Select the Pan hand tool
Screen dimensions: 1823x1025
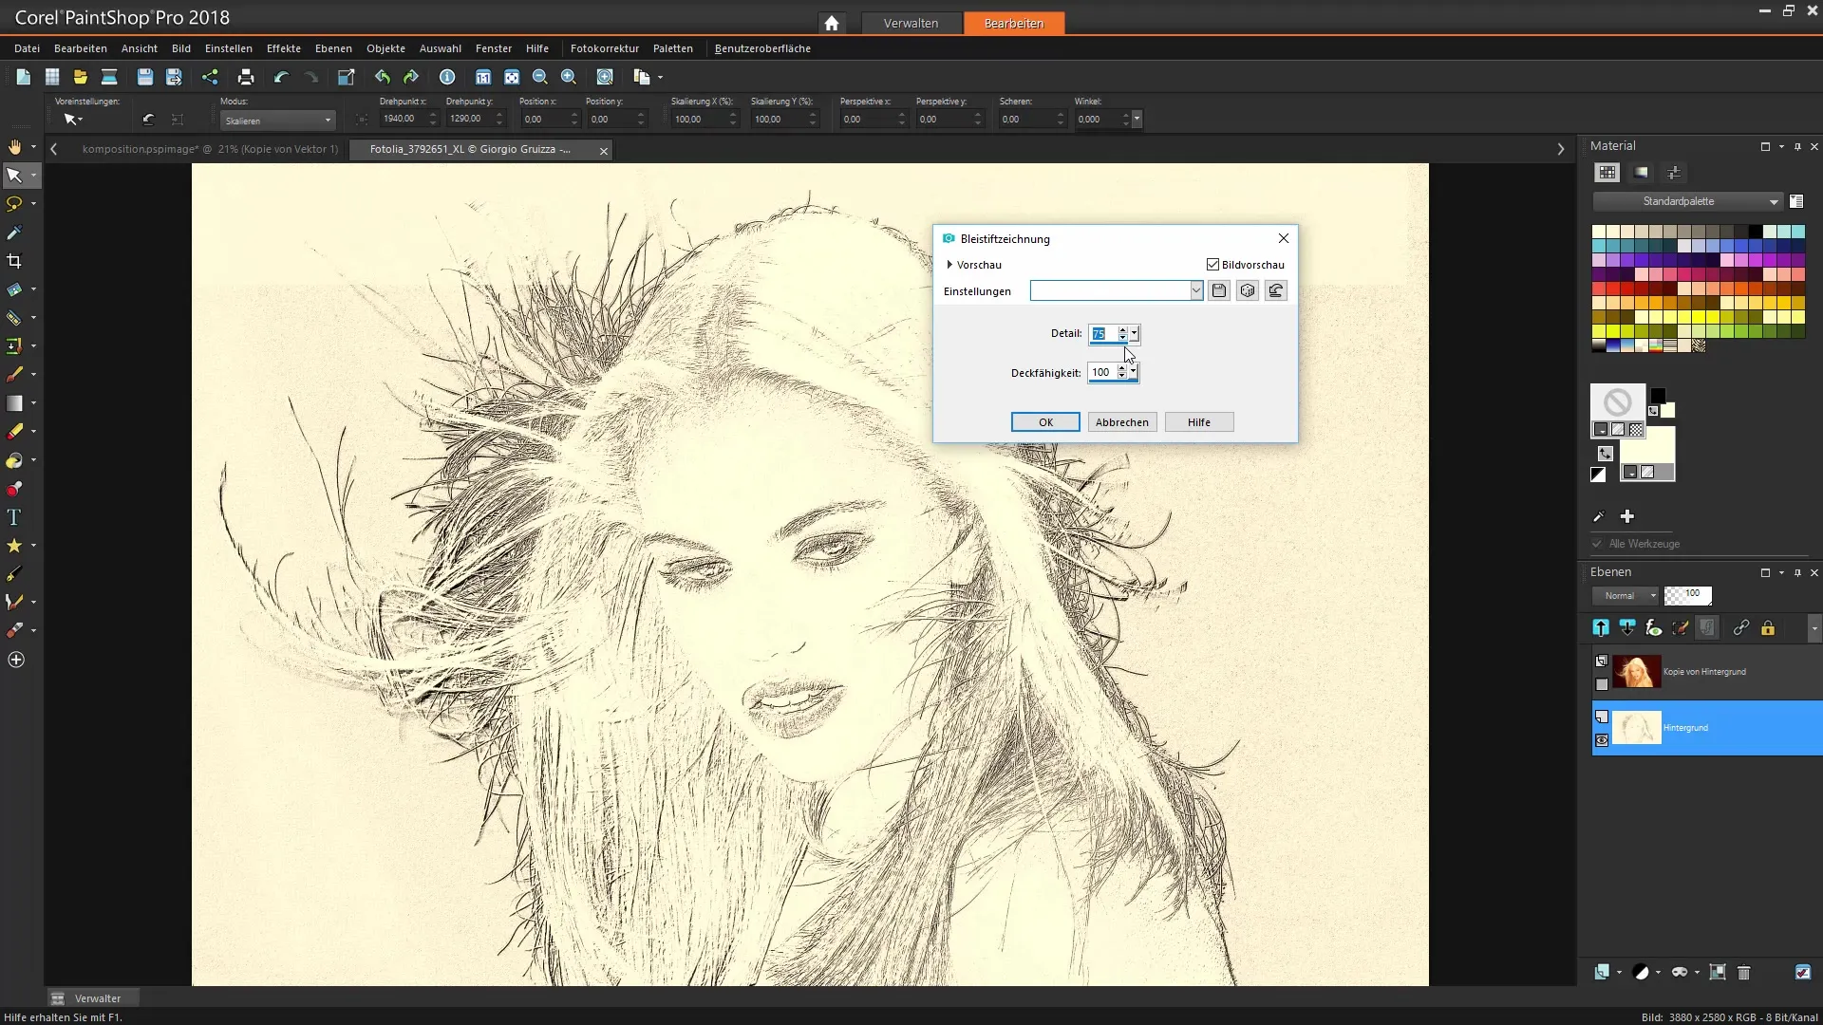point(14,146)
